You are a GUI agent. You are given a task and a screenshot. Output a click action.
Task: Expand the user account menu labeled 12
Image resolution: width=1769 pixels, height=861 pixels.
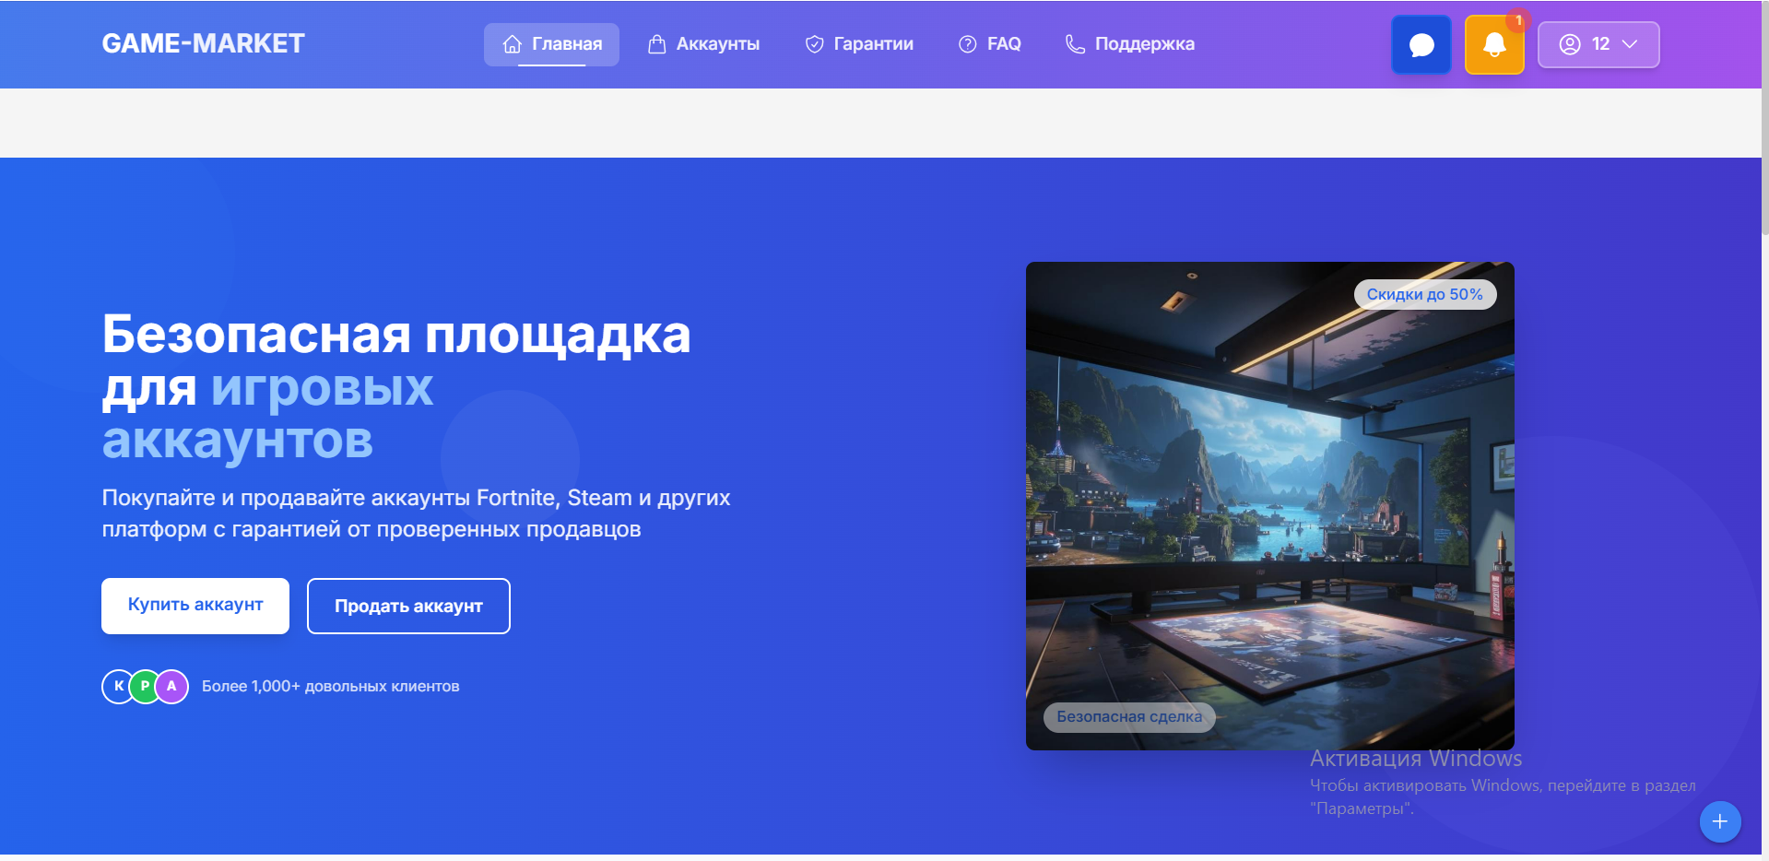1598,44
